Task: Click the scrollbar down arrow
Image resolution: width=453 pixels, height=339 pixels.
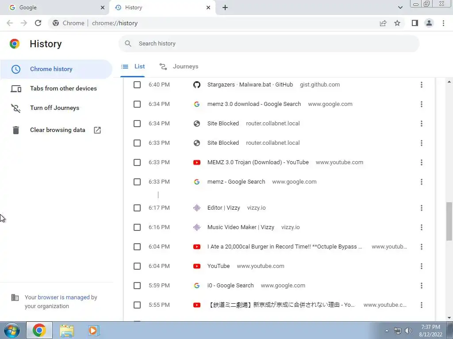Action: point(449,318)
